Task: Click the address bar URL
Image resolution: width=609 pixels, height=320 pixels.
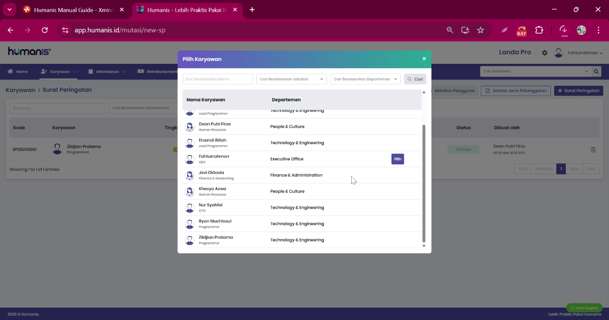Action: (120, 30)
